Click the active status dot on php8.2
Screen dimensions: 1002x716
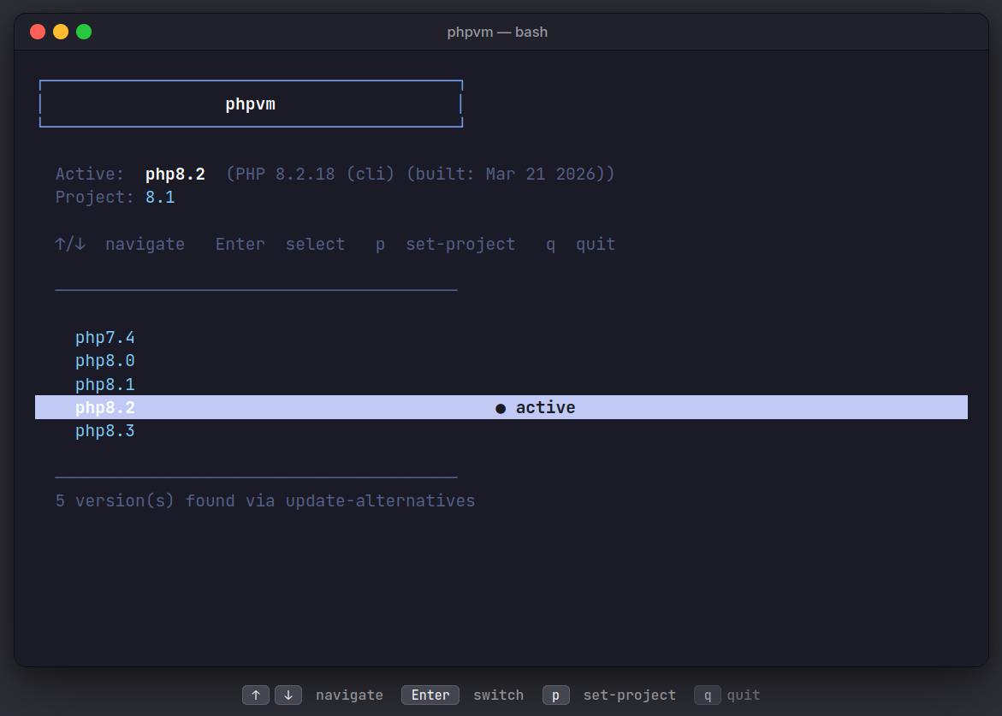coord(501,409)
